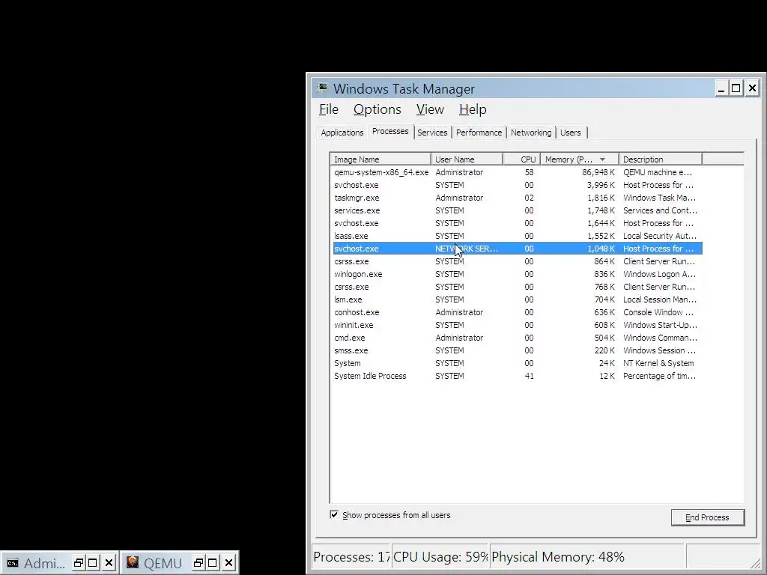Viewport: 767px width, 575px height.
Task: Select the qemu-system-x86_64.exe process
Action: point(518,172)
